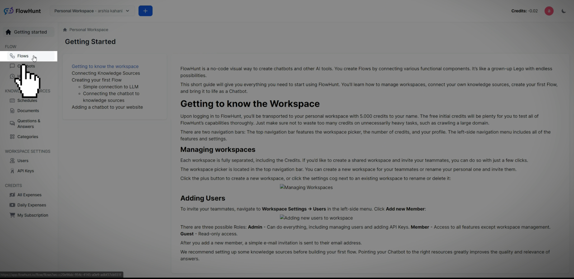
Task: Toggle dark mode moon icon
Action: click(x=564, y=11)
